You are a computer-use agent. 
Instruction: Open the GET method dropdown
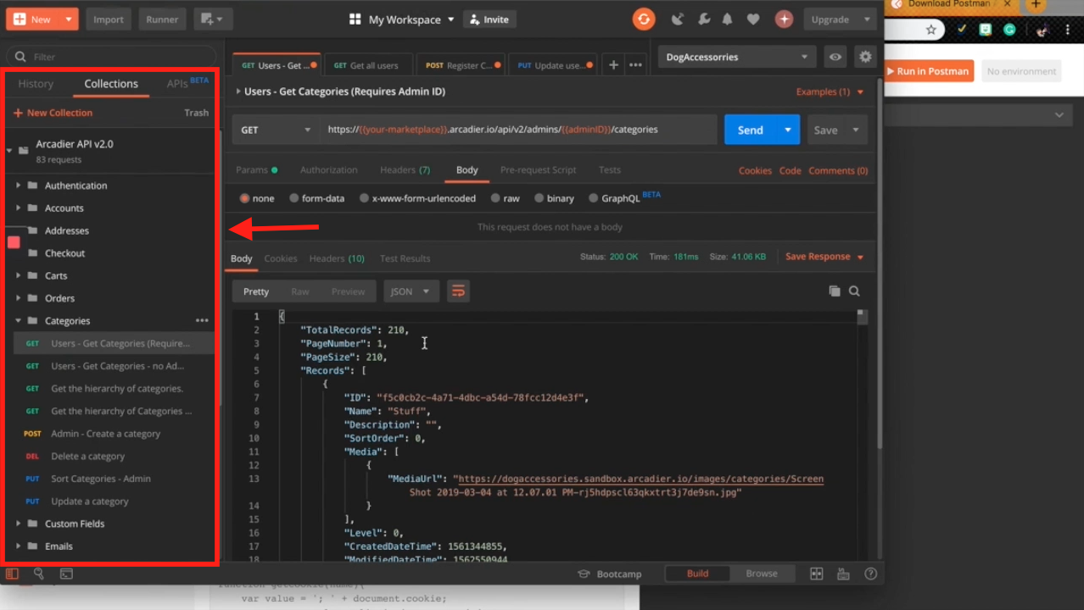[x=275, y=130]
